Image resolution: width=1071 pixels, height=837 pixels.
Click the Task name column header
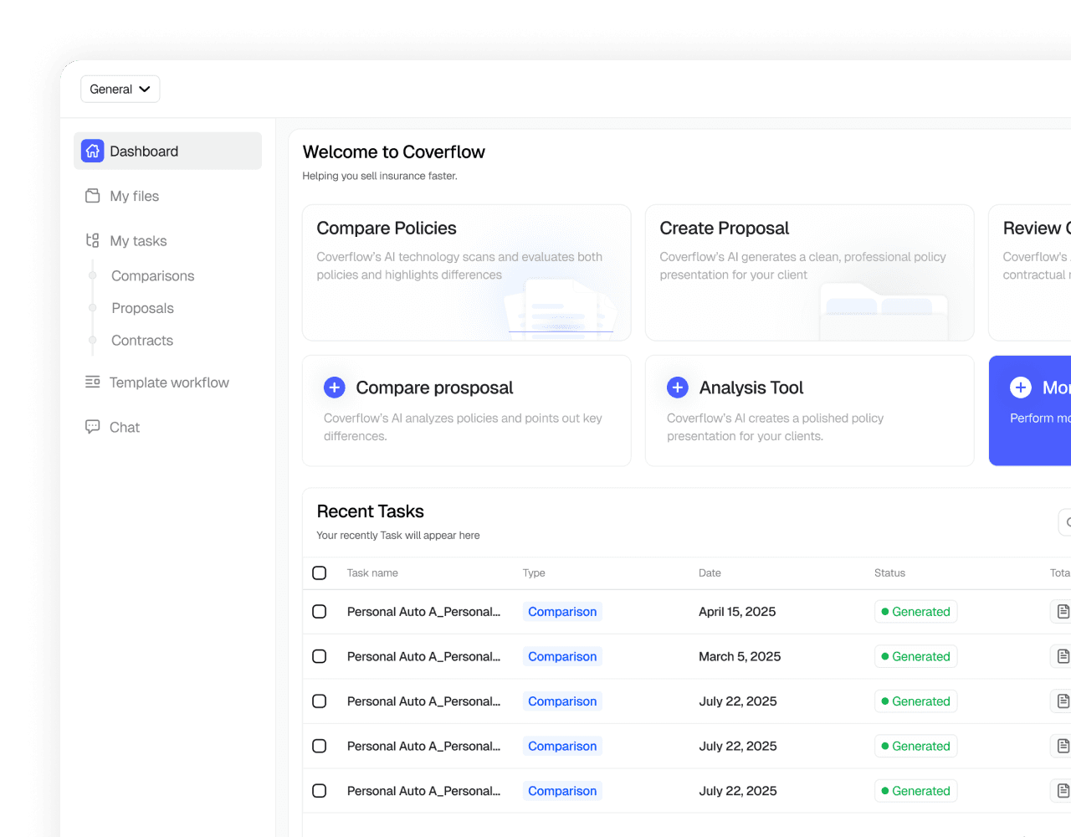coord(372,573)
